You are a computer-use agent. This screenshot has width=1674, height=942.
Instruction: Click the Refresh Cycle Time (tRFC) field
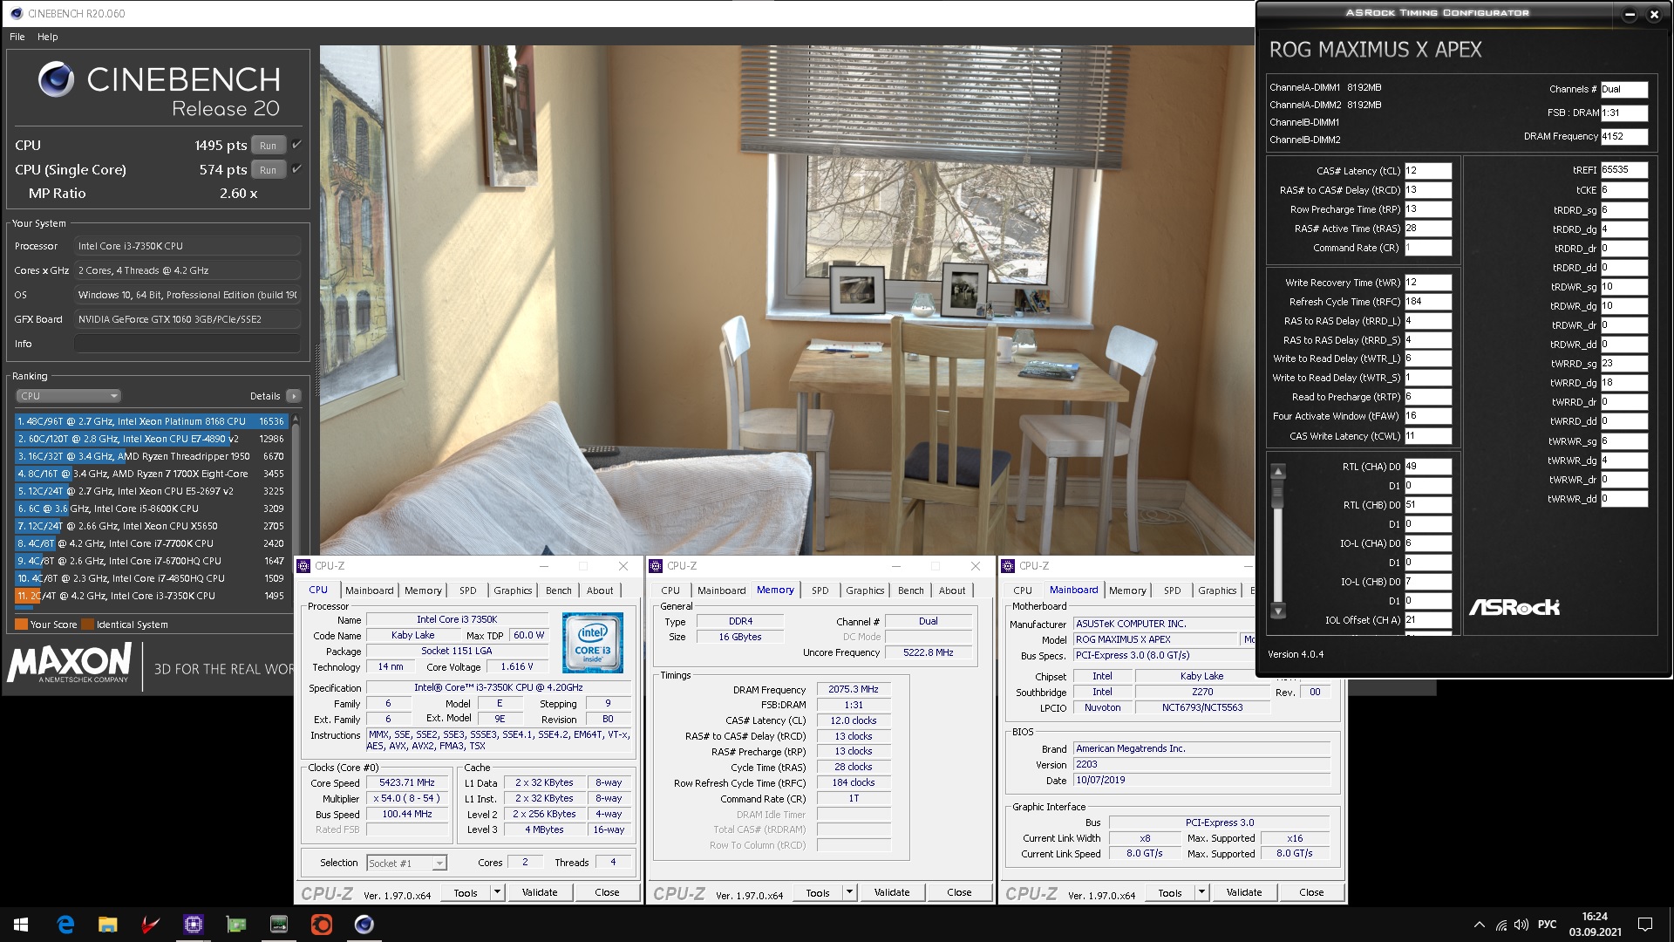pos(1427,302)
